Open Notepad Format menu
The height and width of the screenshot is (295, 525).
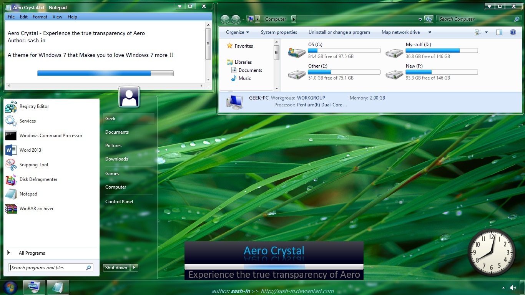[x=40, y=17]
